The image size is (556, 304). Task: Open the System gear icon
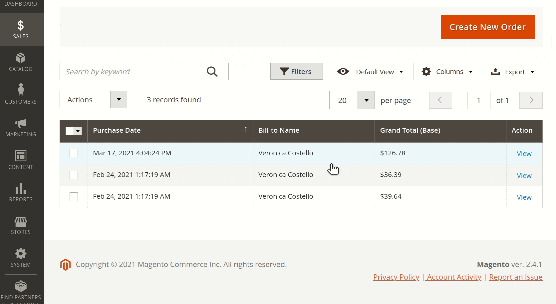click(x=21, y=254)
